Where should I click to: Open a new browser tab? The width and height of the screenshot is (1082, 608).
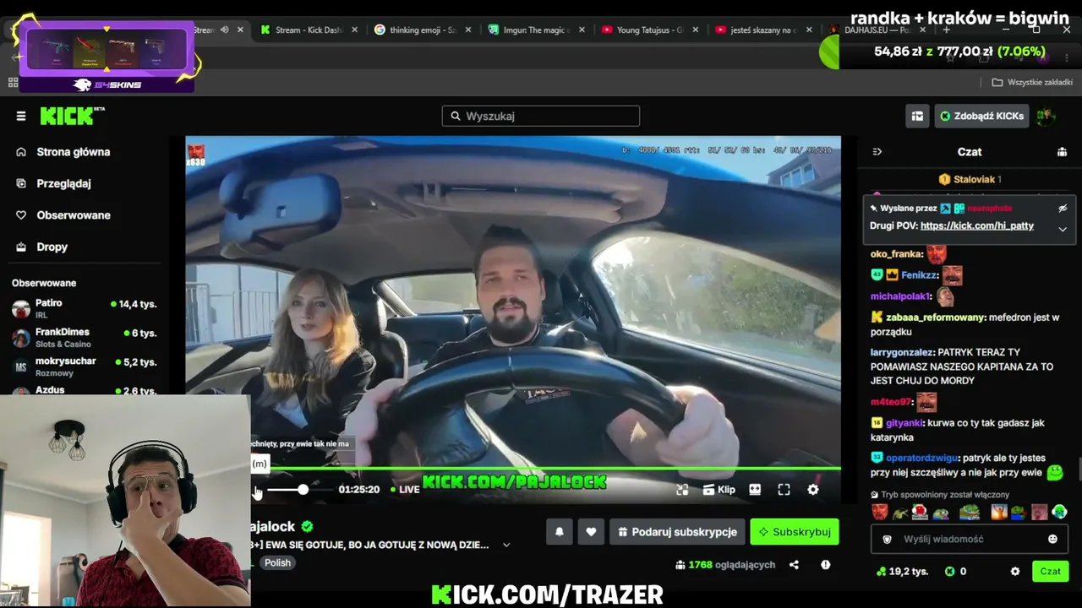point(946,30)
